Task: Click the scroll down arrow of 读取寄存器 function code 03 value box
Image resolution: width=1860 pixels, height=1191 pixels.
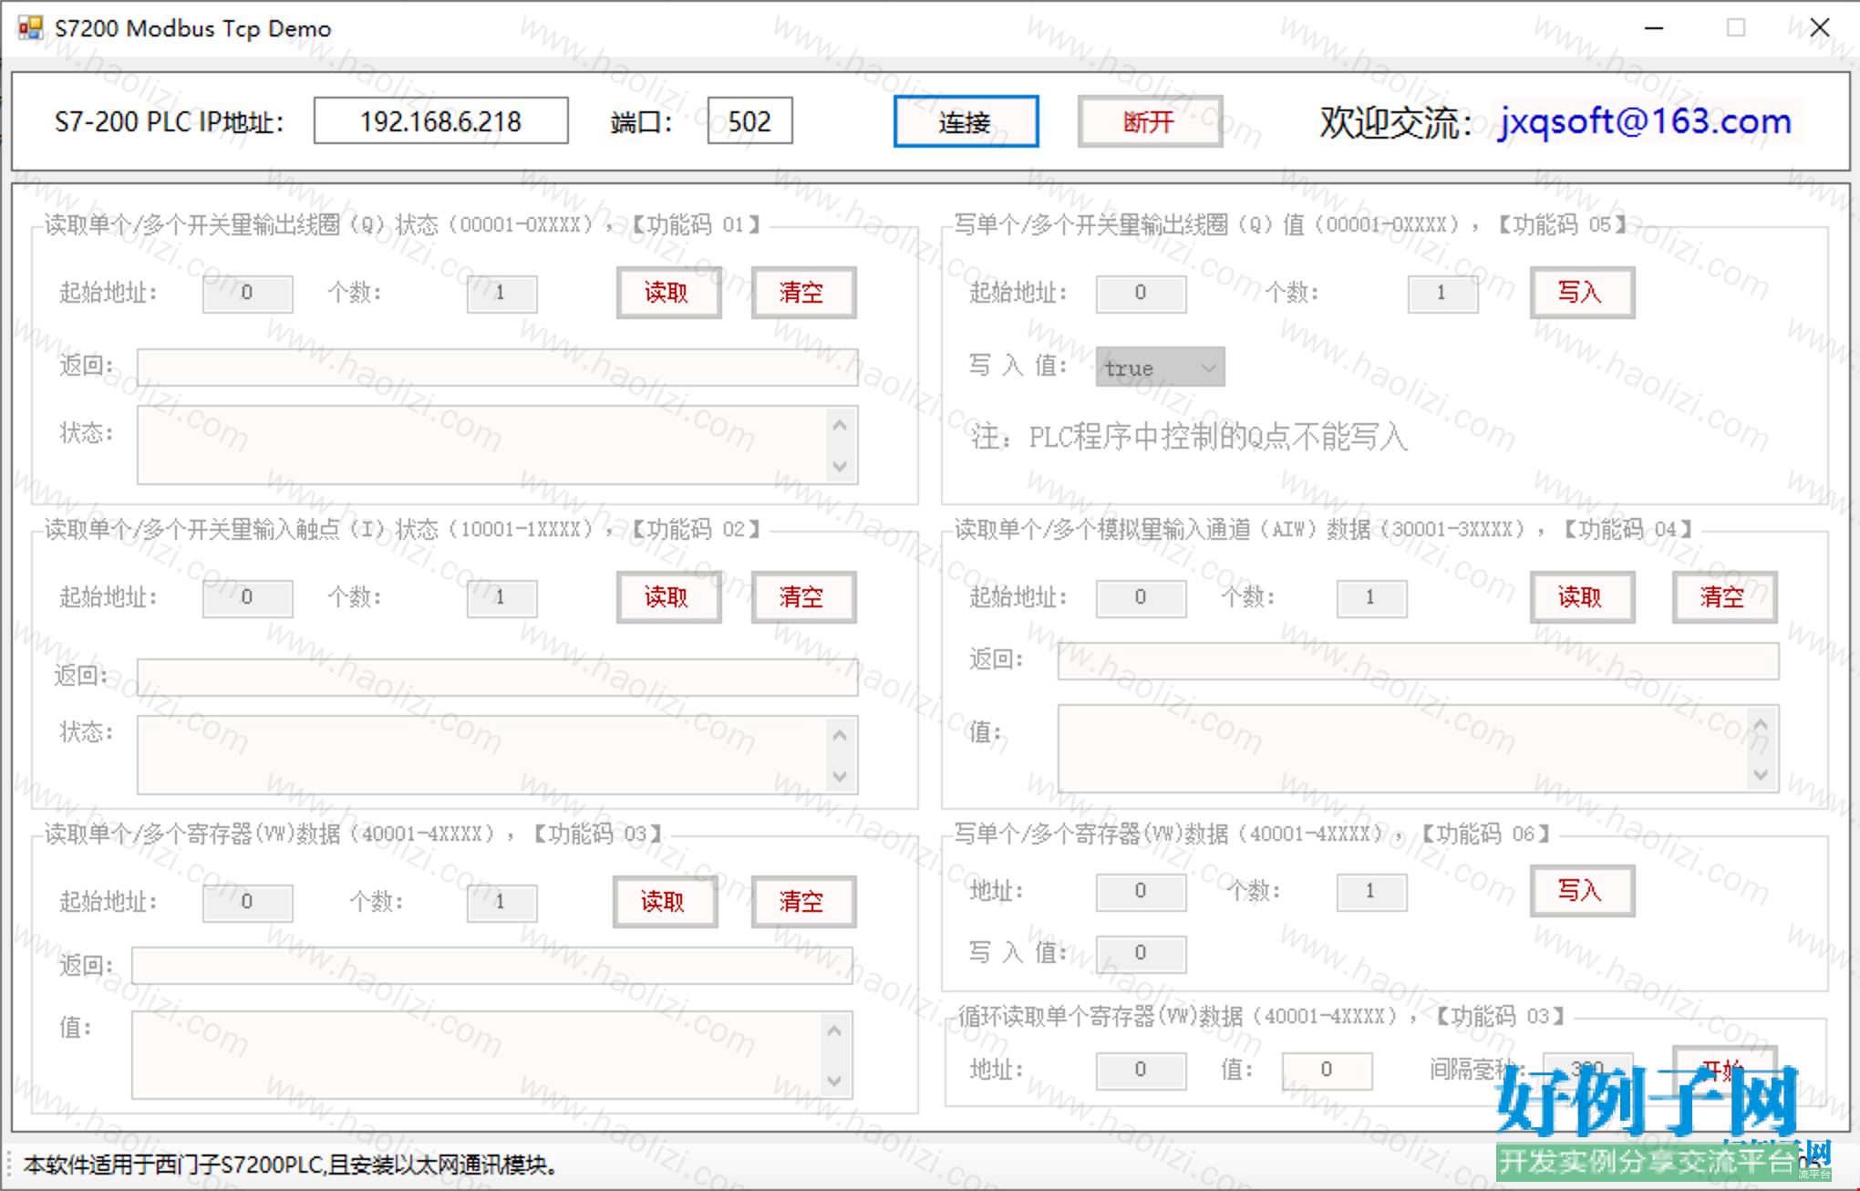Action: 834,1081
